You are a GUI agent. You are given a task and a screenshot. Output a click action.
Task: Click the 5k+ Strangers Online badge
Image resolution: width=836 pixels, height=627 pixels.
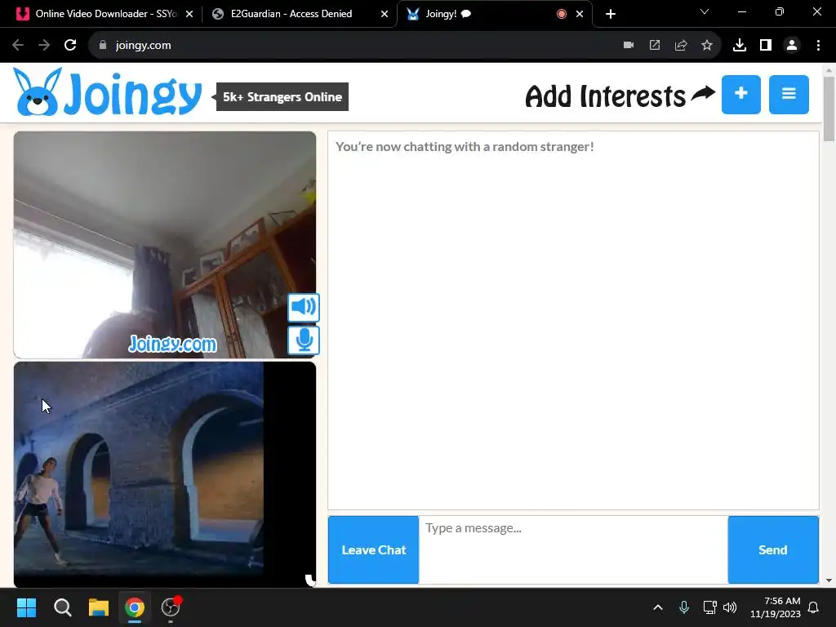click(x=282, y=97)
